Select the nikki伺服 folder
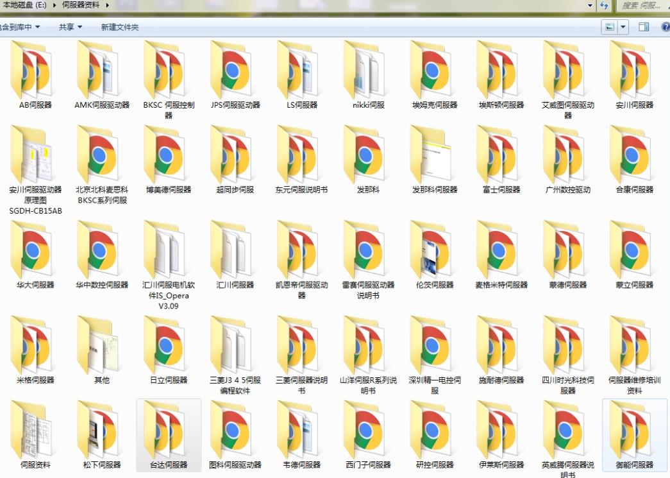Screen dimensions: 670x478 coord(368,71)
